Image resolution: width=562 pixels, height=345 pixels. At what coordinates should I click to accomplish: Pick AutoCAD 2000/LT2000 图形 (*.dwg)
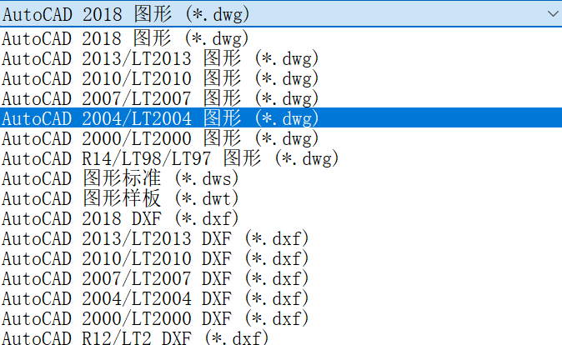coord(281,138)
